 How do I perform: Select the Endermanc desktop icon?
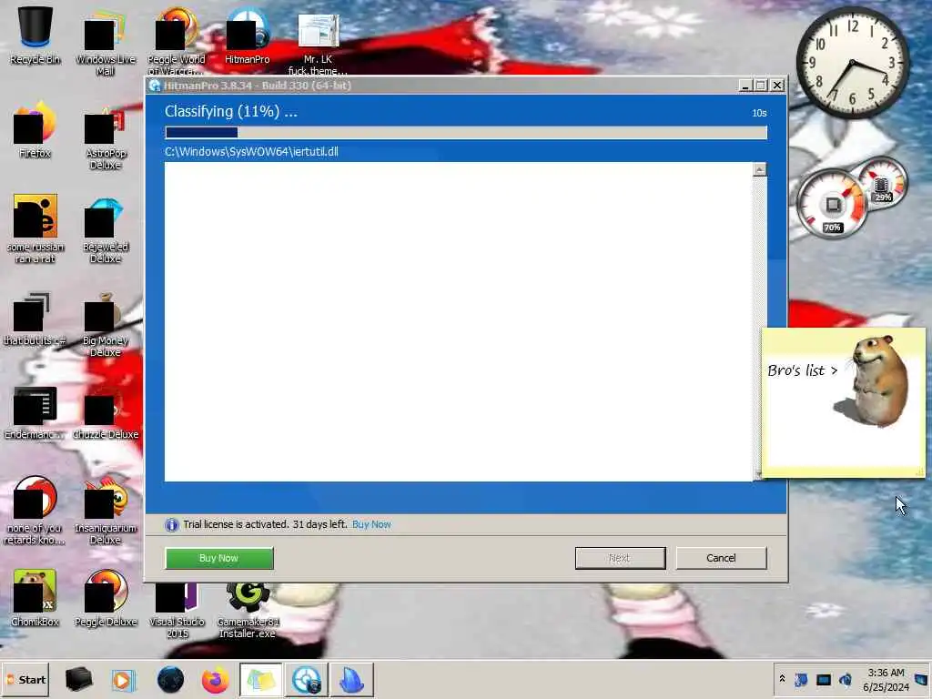pyautogui.click(x=35, y=413)
